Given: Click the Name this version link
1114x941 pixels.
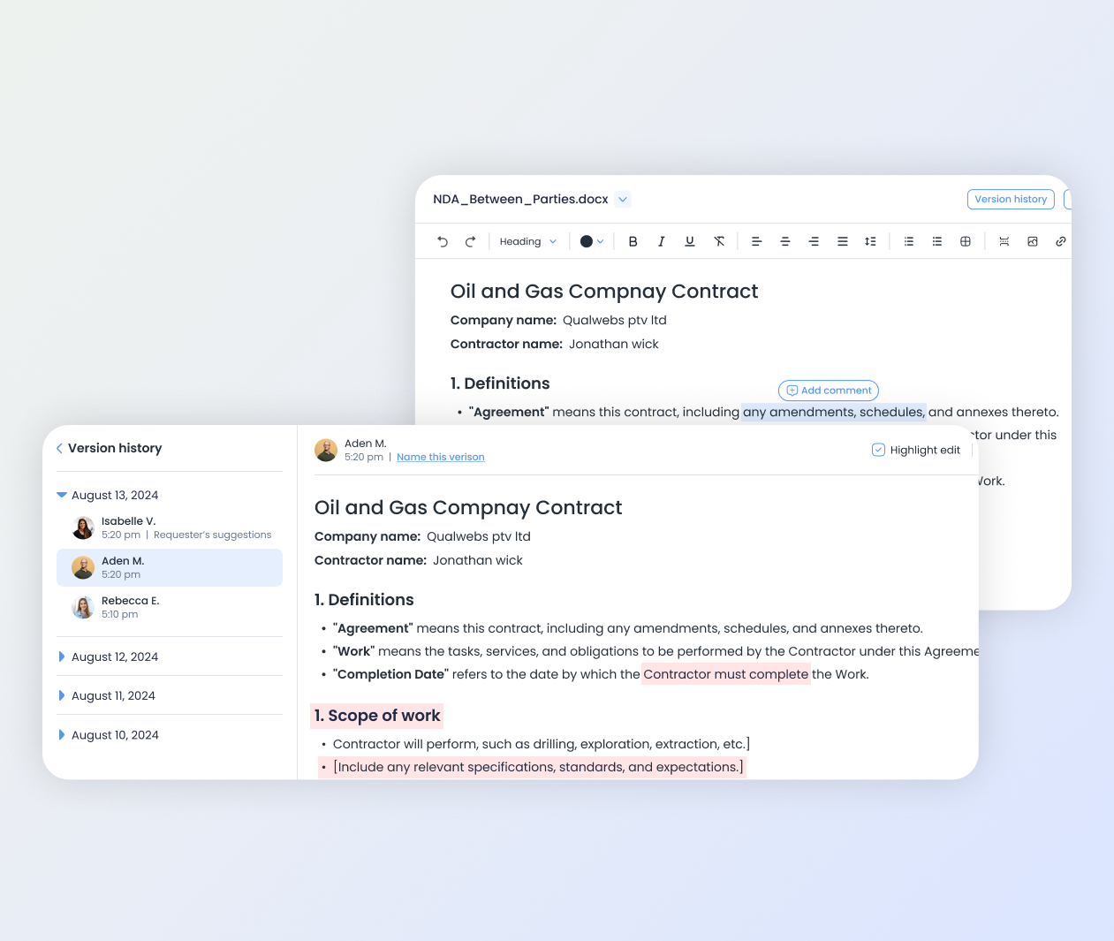Looking at the screenshot, I should click(x=440, y=457).
